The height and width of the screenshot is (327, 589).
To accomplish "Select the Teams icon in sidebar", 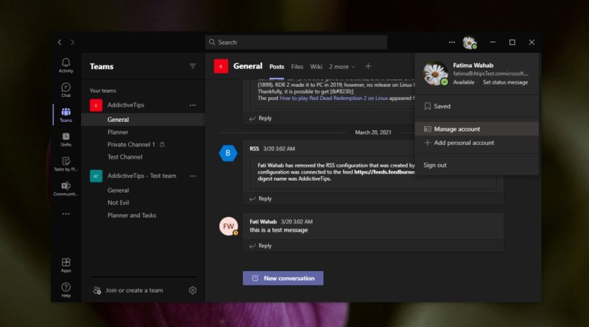I will (x=66, y=115).
